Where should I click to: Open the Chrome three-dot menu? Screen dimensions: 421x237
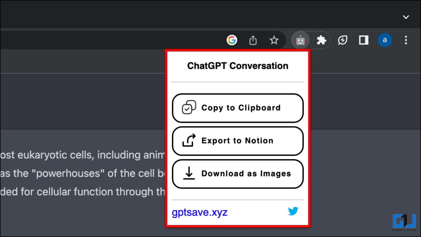(x=406, y=40)
